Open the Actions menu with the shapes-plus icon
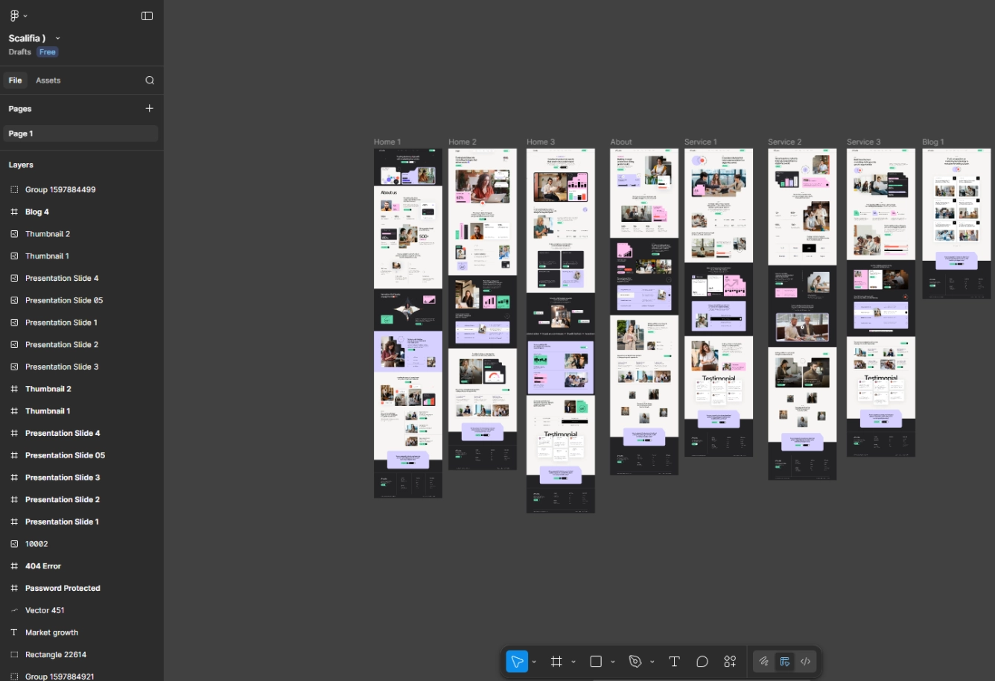 point(730,662)
